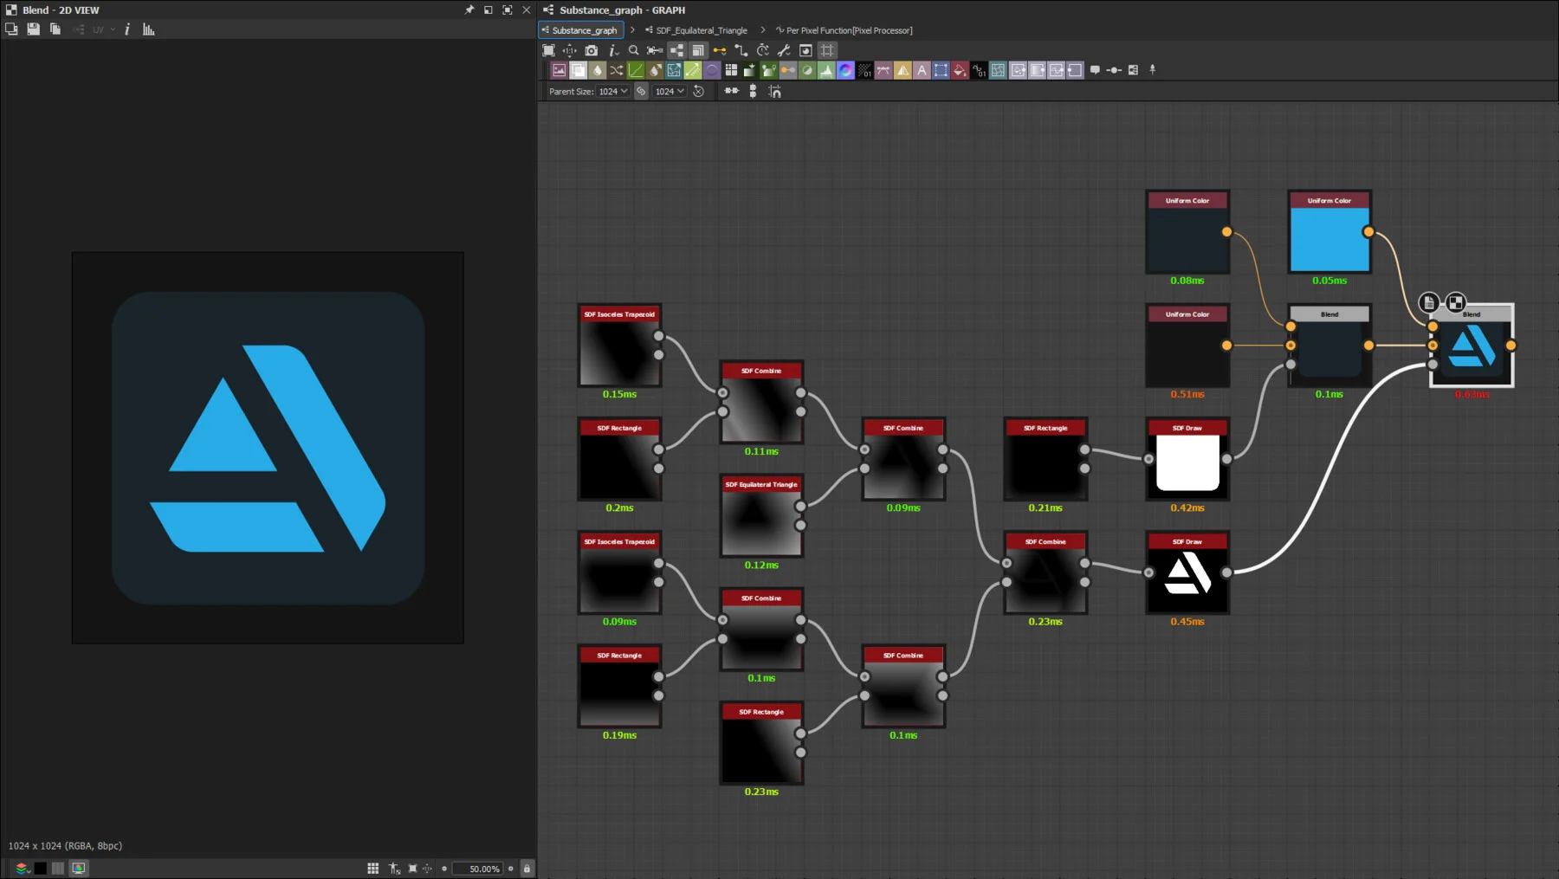Image resolution: width=1559 pixels, height=879 pixels.
Task: Click the black background color swatch
Action: click(41, 868)
